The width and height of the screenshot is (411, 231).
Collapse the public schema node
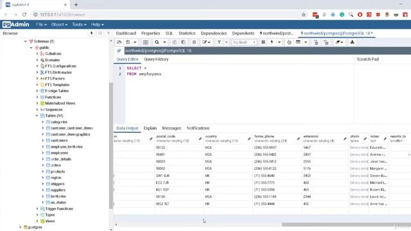click(x=31, y=47)
